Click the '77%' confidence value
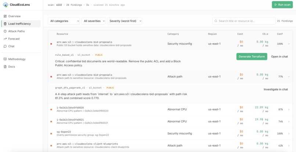 pos(281,77)
